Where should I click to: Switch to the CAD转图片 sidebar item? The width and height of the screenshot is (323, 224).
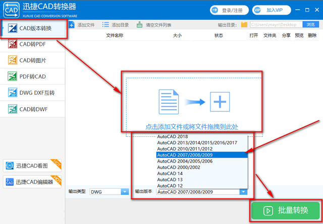pyautogui.click(x=32, y=60)
